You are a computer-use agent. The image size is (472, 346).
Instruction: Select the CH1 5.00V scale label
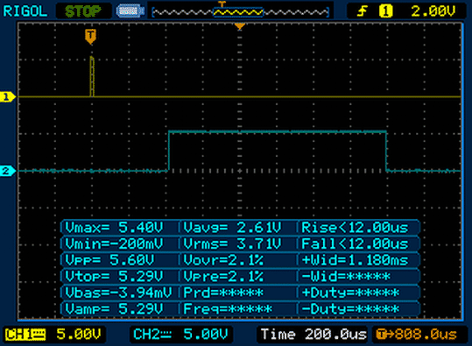coord(53,335)
